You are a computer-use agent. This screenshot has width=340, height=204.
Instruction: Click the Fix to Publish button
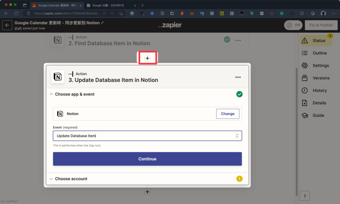321,25
